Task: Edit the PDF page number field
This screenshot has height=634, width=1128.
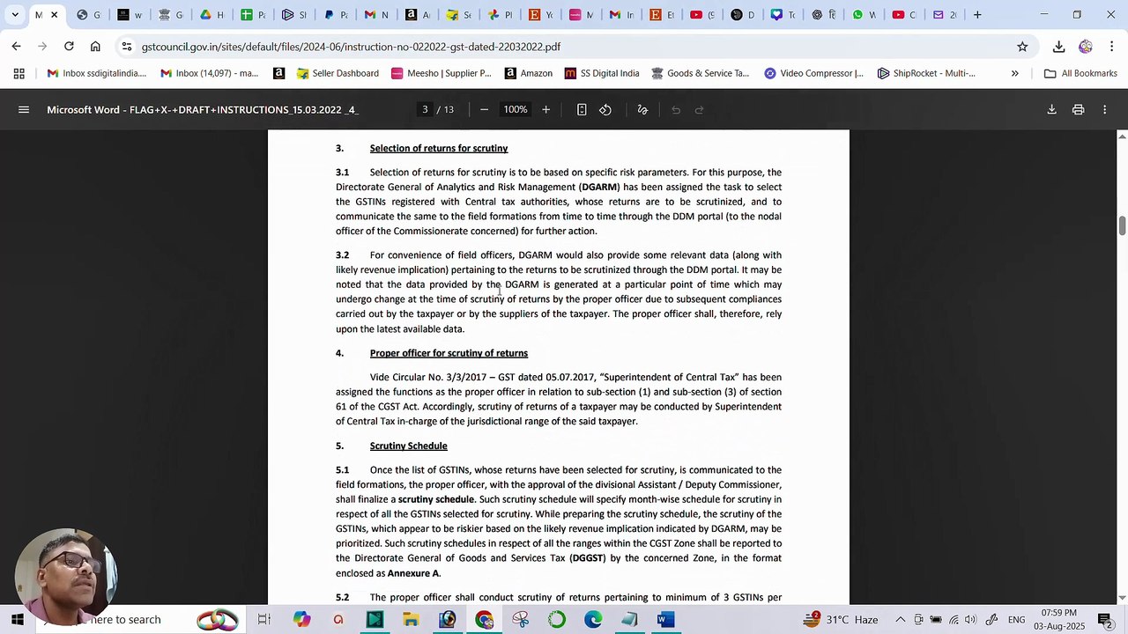Action: tap(425, 110)
